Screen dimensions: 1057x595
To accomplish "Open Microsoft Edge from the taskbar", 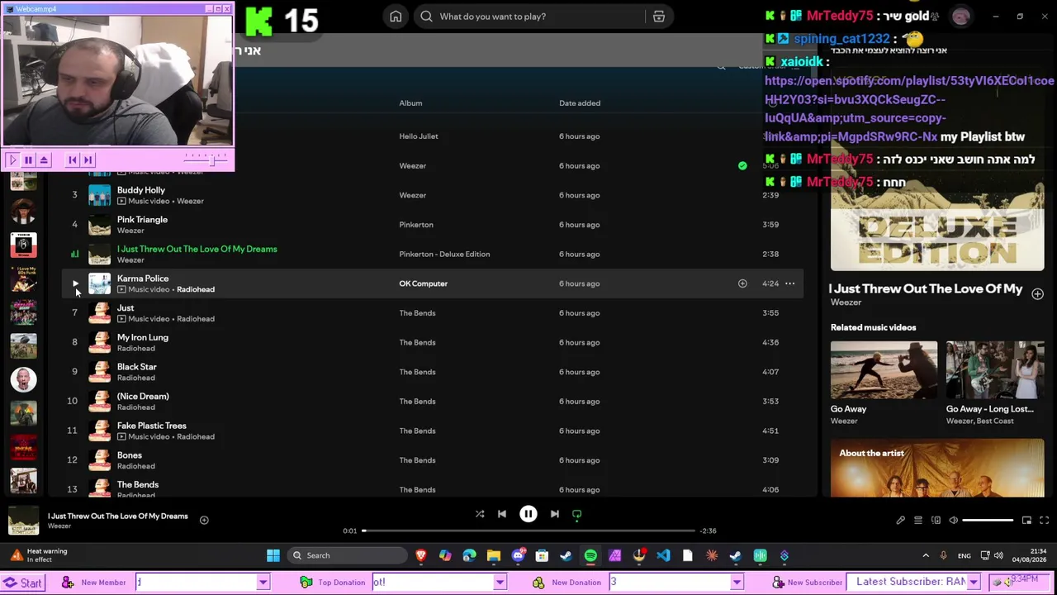I will (469, 555).
